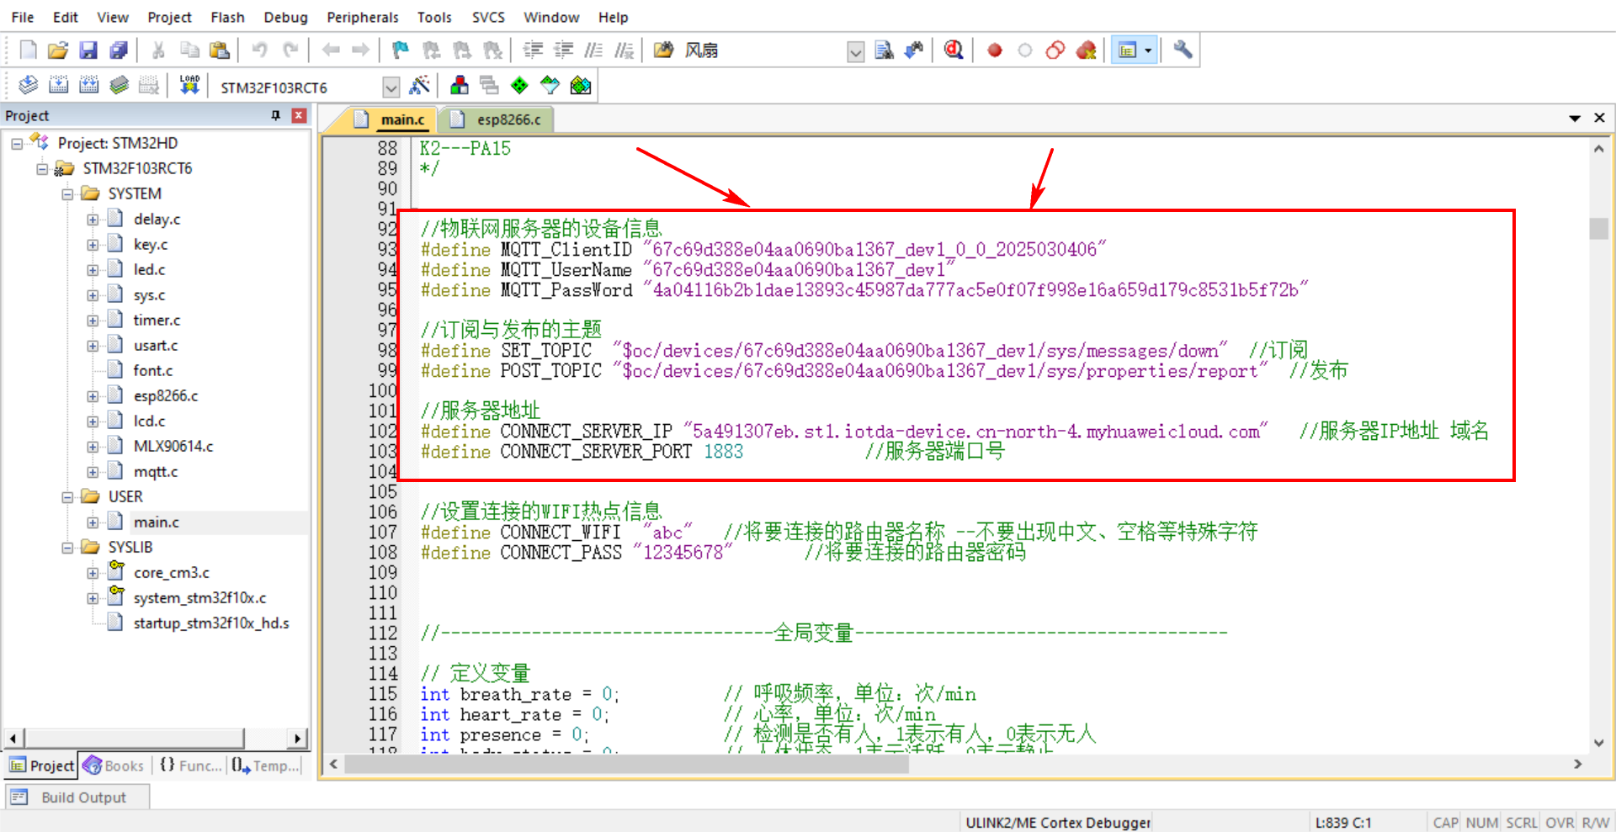Open the find text dropdown next to 风扇
This screenshot has height=832, width=1616.
pyautogui.click(x=855, y=52)
